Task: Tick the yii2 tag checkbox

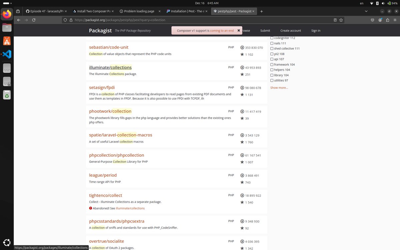Action: point(272,54)
